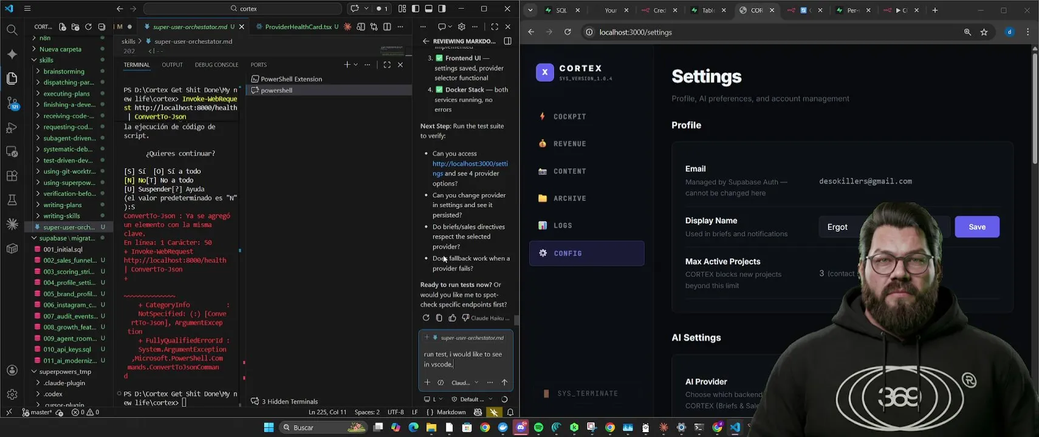Maximize the chat panel
The image size is (1039, 437).
coord(495,27)
